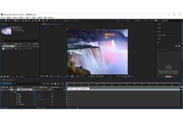Viewport: 183px width, 122px height.
Task: Click Interpret Footage icon in Project panel
Action: coord(2,77)
